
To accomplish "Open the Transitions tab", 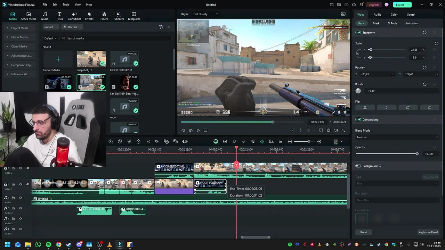I will pyautogui.click(x=74, y=16).
